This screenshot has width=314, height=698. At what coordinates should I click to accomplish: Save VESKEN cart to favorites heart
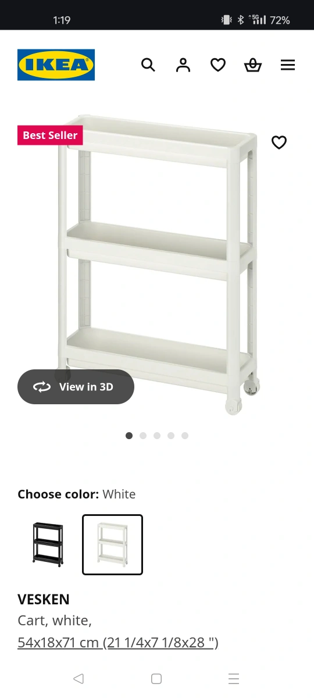coord(279,142)
